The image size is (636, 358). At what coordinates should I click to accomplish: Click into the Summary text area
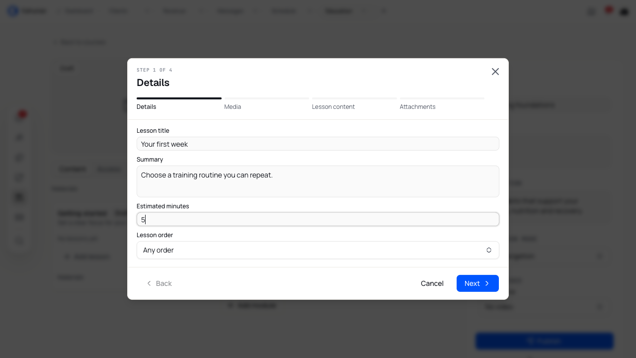coord(318,181)
